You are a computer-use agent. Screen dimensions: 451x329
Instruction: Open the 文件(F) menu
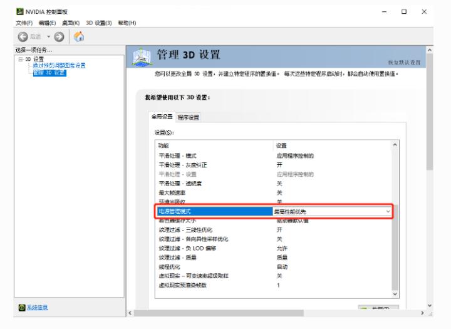24,23
